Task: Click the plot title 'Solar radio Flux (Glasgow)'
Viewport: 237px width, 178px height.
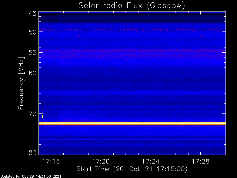Action: coord(132,6)
